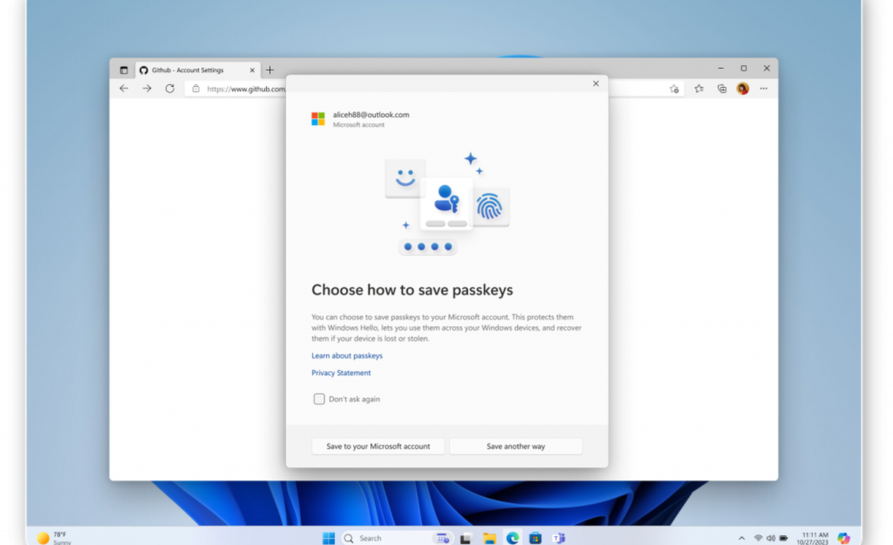Click "Save to your Microsoft account" button

tap(378, 446)
